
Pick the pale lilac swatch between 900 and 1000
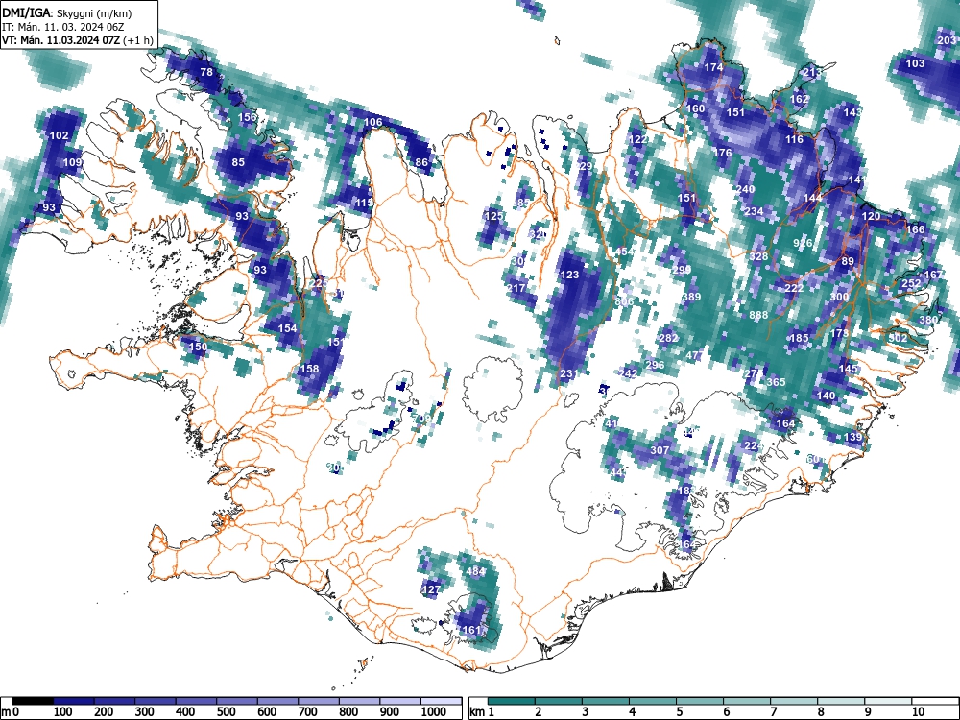(x=400, y=701)
